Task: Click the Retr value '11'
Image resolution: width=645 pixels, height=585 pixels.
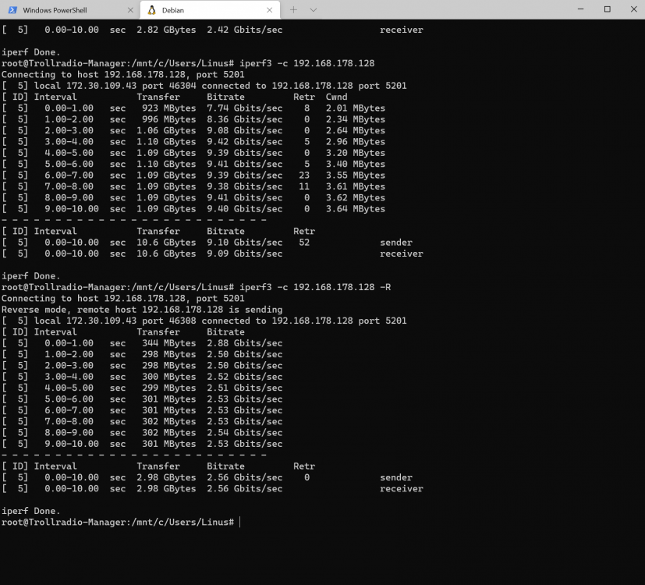Action: [x=304, y=186]
